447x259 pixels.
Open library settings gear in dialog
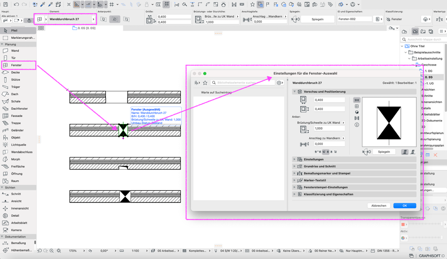tap(280, 83)
